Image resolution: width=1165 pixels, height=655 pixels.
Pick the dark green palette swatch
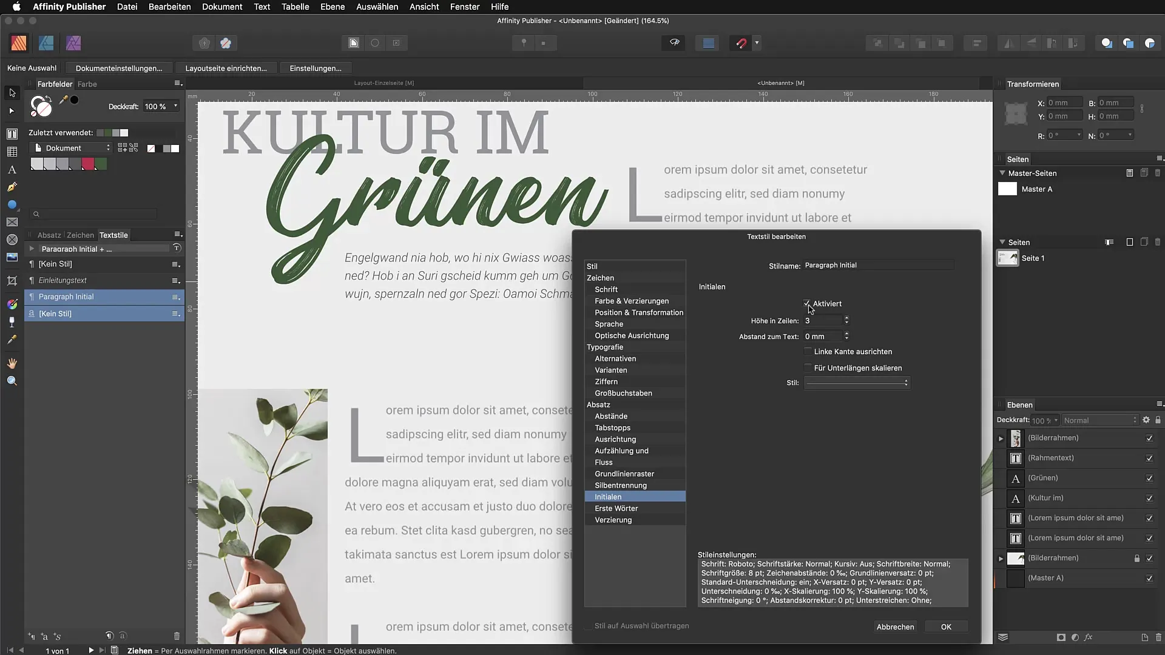(101, 164)
